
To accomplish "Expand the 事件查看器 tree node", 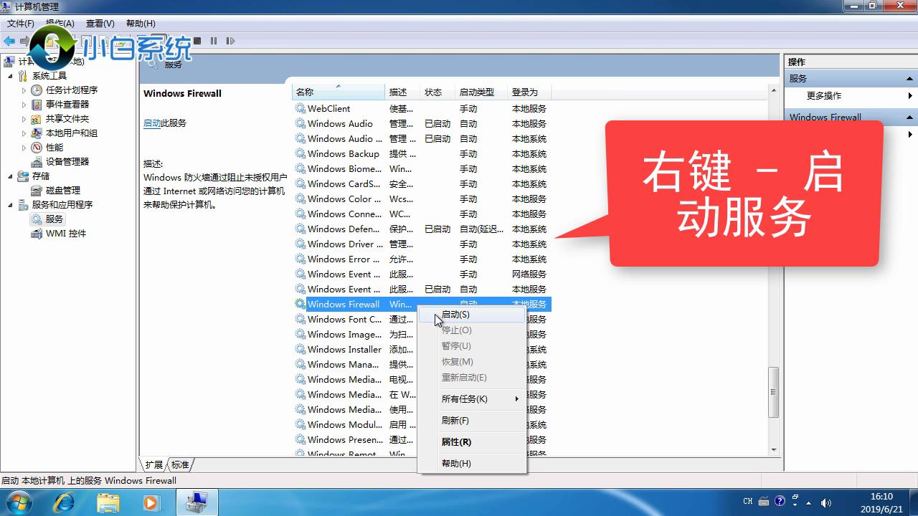I will (x=24, y=105).
